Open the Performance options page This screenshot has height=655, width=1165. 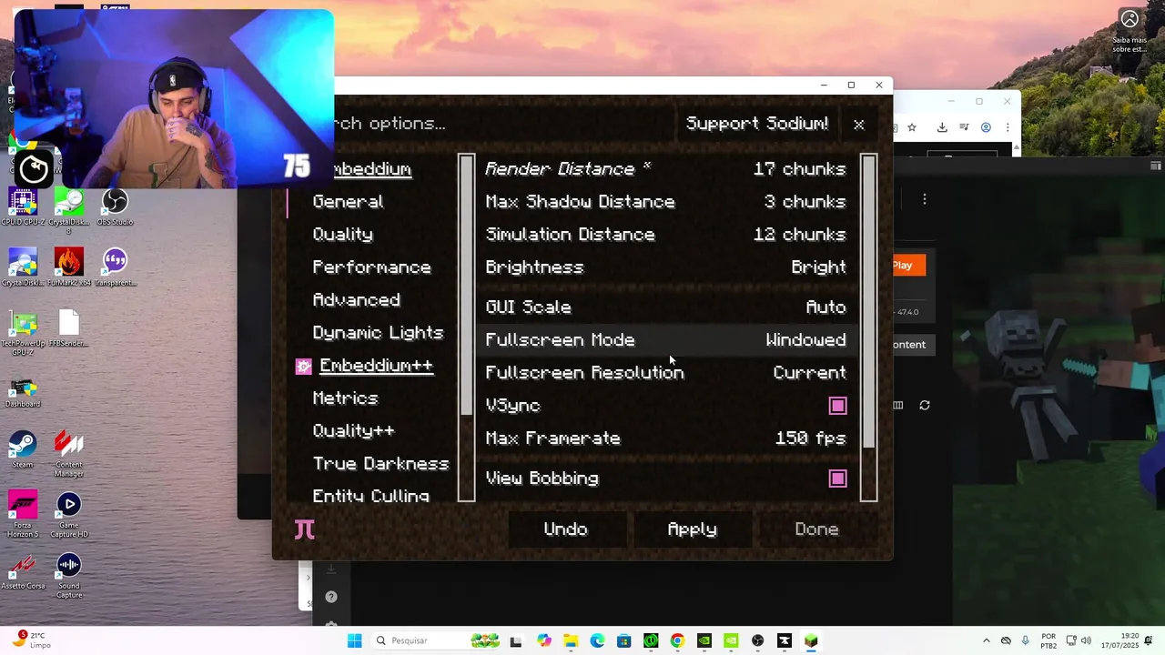(x=371, y=267)
